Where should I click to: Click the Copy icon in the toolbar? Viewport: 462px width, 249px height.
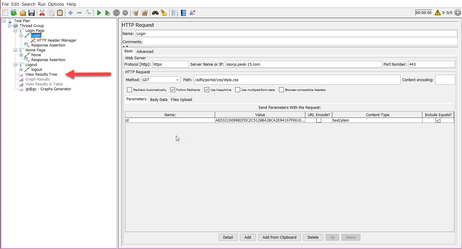coord(51,13)
